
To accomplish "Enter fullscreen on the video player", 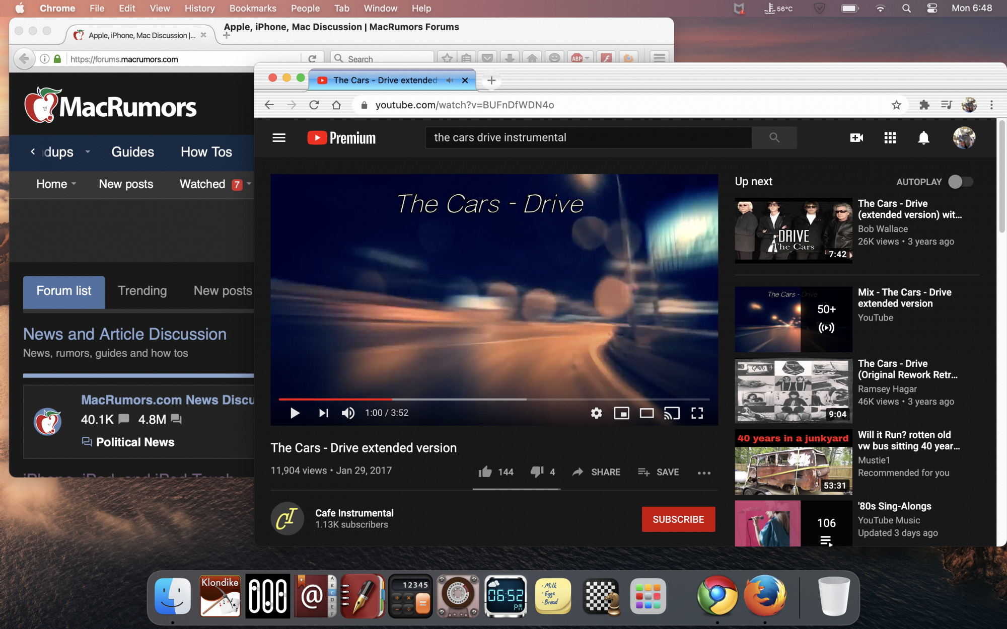I will [697, 413].
